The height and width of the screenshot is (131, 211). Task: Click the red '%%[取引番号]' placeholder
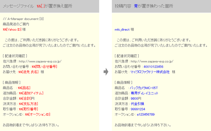(x=28, y=109)
